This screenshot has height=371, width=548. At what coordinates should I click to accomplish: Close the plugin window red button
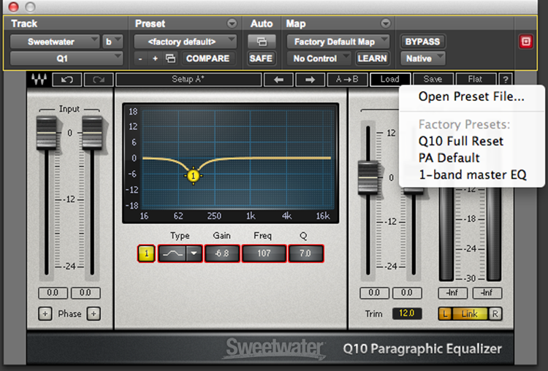pos(13,7)
